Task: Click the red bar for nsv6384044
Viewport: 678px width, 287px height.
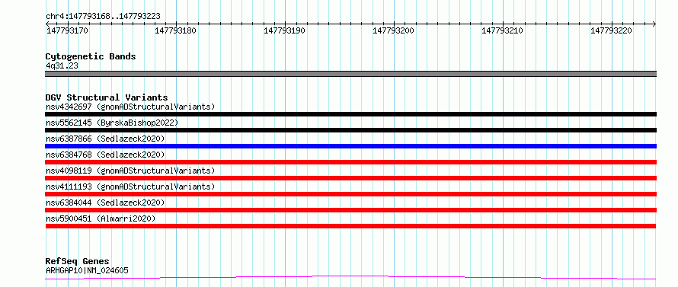Action: (350, 210)
